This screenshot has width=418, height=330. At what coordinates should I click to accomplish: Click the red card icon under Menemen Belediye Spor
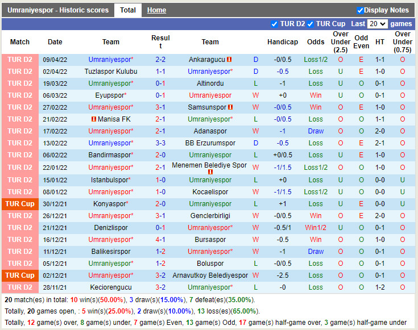coord(210,172)
